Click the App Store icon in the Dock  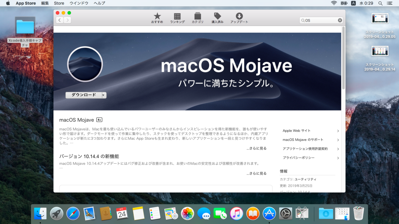269,213
